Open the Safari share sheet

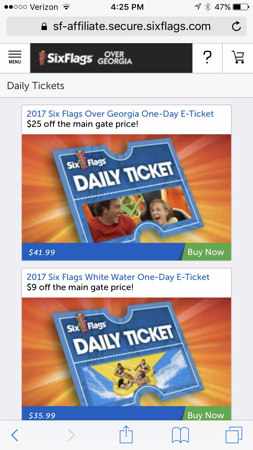[x=126, y=434]
